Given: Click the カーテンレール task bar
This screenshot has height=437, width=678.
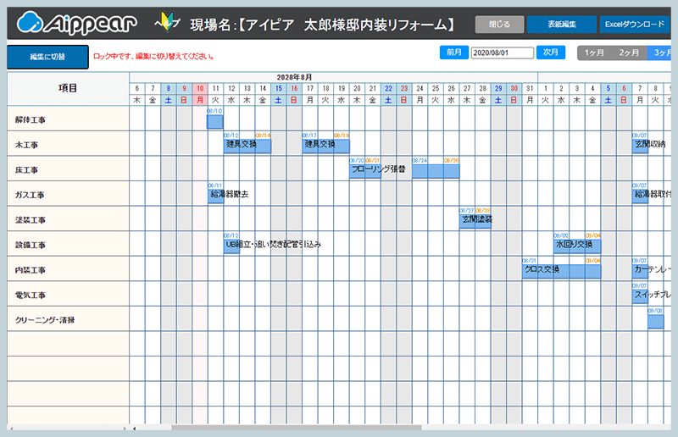Looking at the screenshot, I should click(x=640, y=272).
